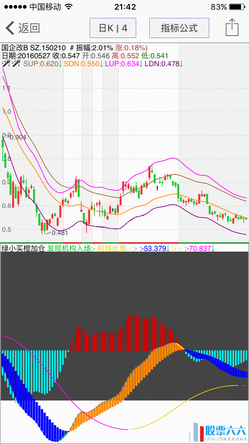The image size is (249, 444).
Task: Tap the 日期:20160527 date label
Action: (x=26, y=56)
